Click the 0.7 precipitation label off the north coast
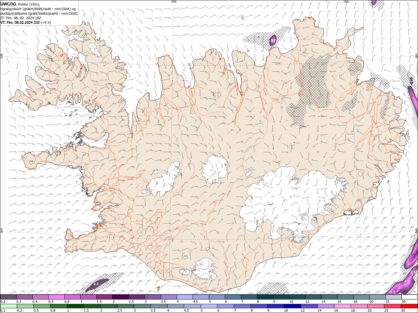Screen dimensions: 418x313 click(x=273, y=40)
